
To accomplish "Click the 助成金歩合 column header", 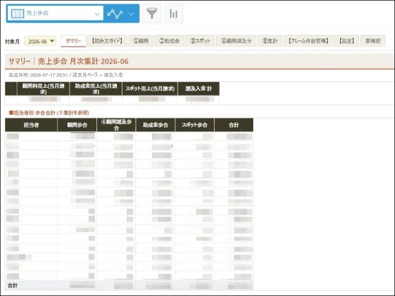I will point(156,125).
